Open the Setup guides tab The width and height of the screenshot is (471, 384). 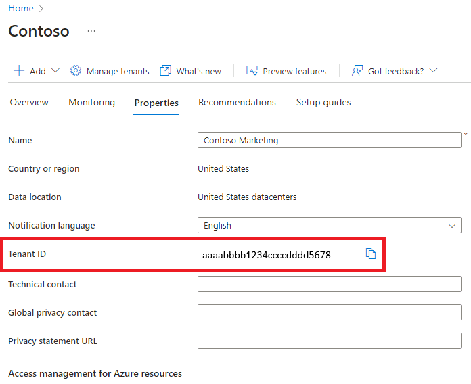tap(323, 103)
